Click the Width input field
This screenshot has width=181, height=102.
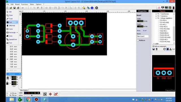pyautogui.click(x=140, y=21)
